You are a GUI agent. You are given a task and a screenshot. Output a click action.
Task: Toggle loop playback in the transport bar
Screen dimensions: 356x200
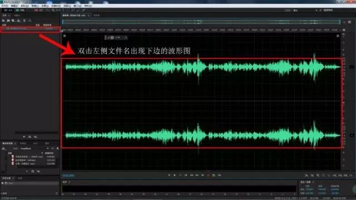point(214,176)
